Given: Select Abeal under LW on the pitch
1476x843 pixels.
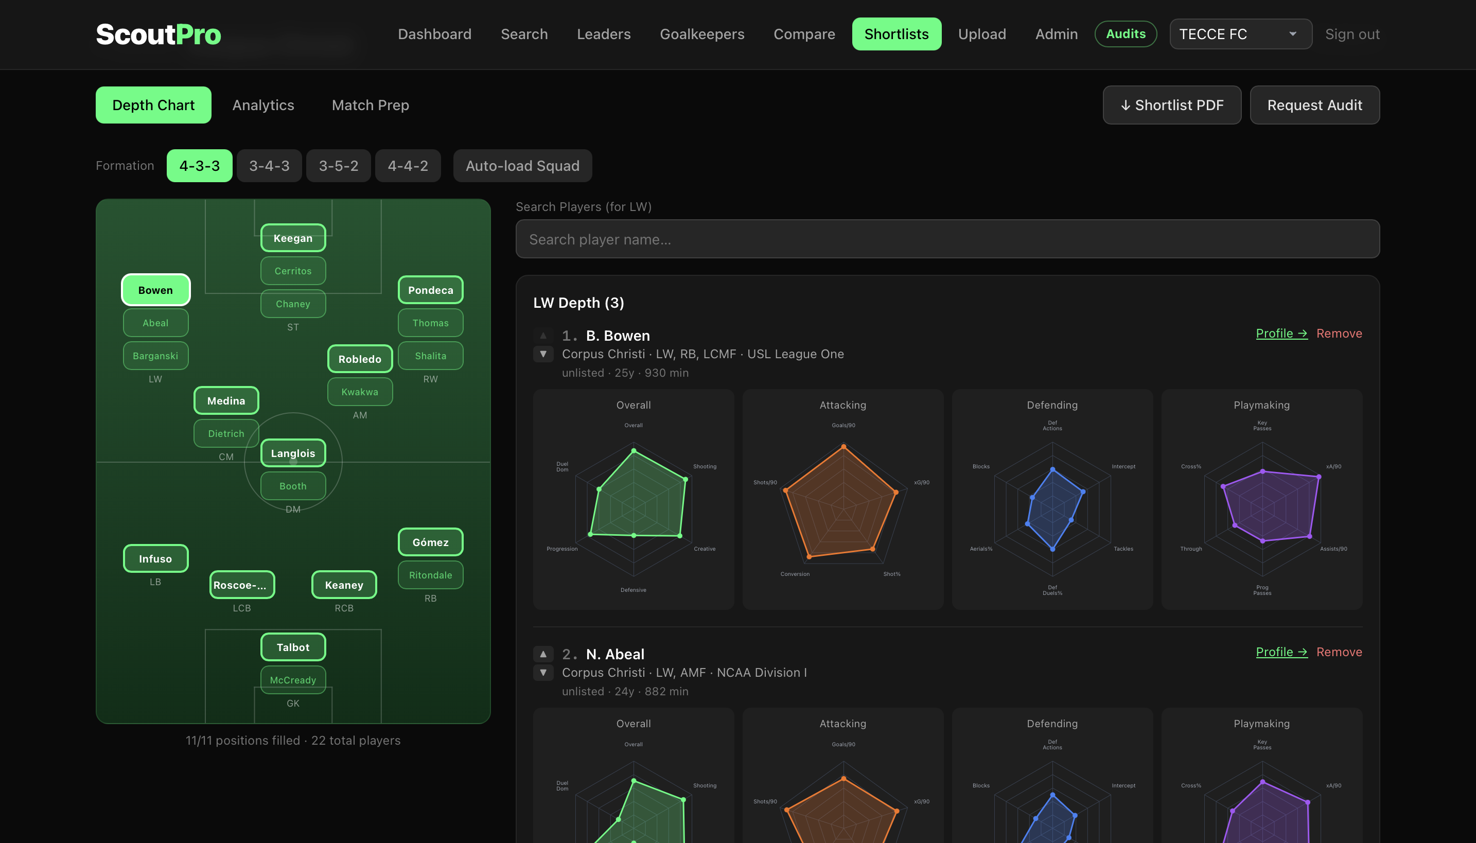Looking at the screenshot, I should [156, 323].
